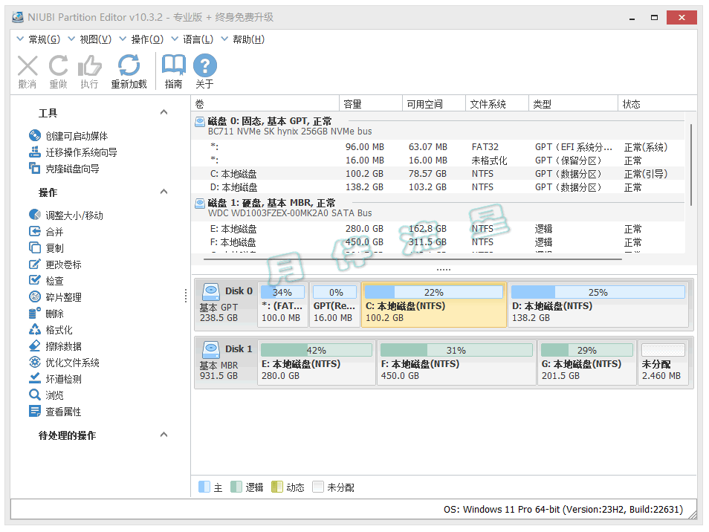This screenshot has height=532, width=709.
Task: Open the 常规(G) menu
Action: (39, 39)
